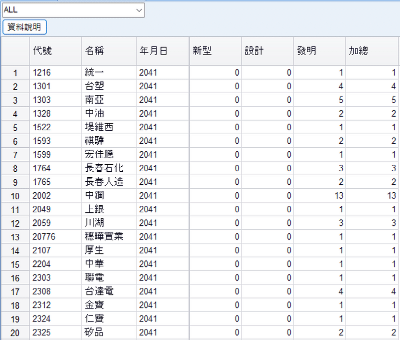Screen dimensions: 400x340
Task: Click the cell with code 2002
Action: (55, 196)
